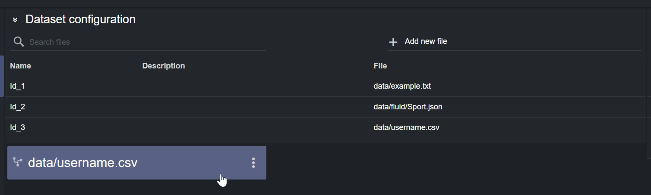Select the Id_1 dataset row
The image size is (651, 195).
[17, 86]
